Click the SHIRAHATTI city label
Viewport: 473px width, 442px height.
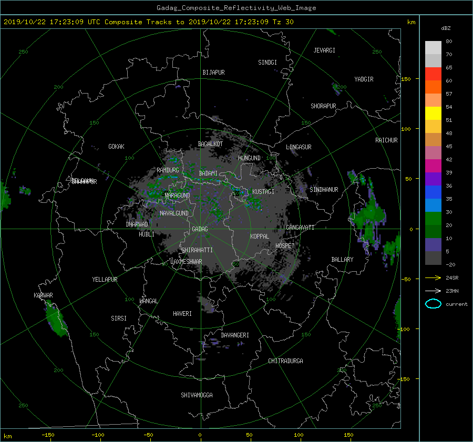tap(197, 250)
